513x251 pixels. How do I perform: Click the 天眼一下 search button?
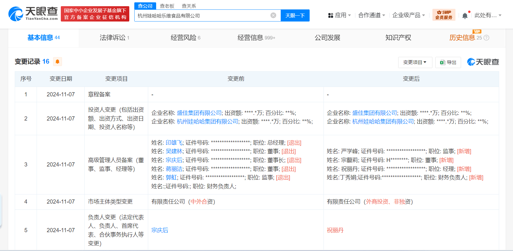pyautogui.click(x=295, y=16)
